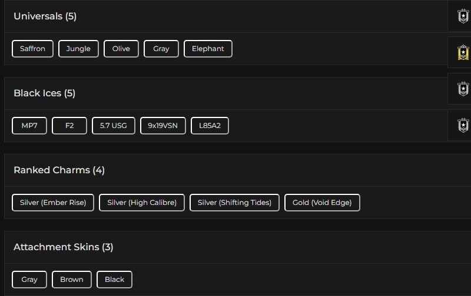
Task: Click the L85A2 tag
Action: [210, 126]
